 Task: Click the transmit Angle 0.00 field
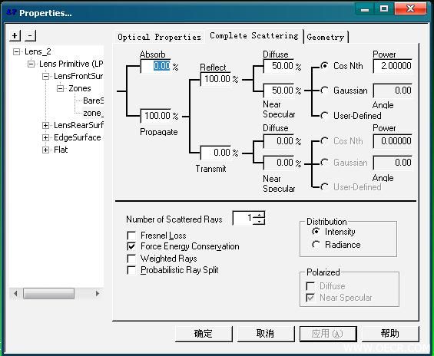point(393,163)
